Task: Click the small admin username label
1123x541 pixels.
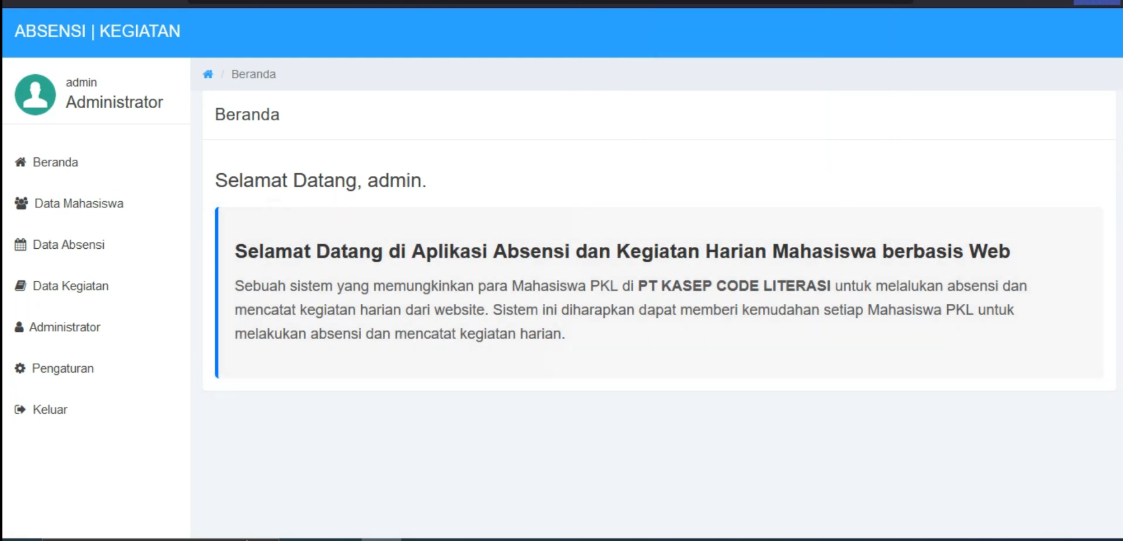Action: [x=81, y=82]
